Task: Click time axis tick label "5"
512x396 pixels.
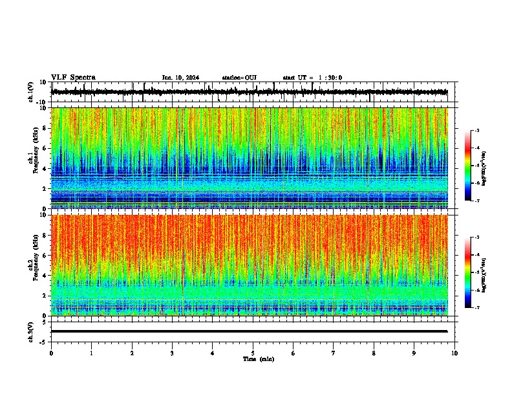Action: click(253, 353)
